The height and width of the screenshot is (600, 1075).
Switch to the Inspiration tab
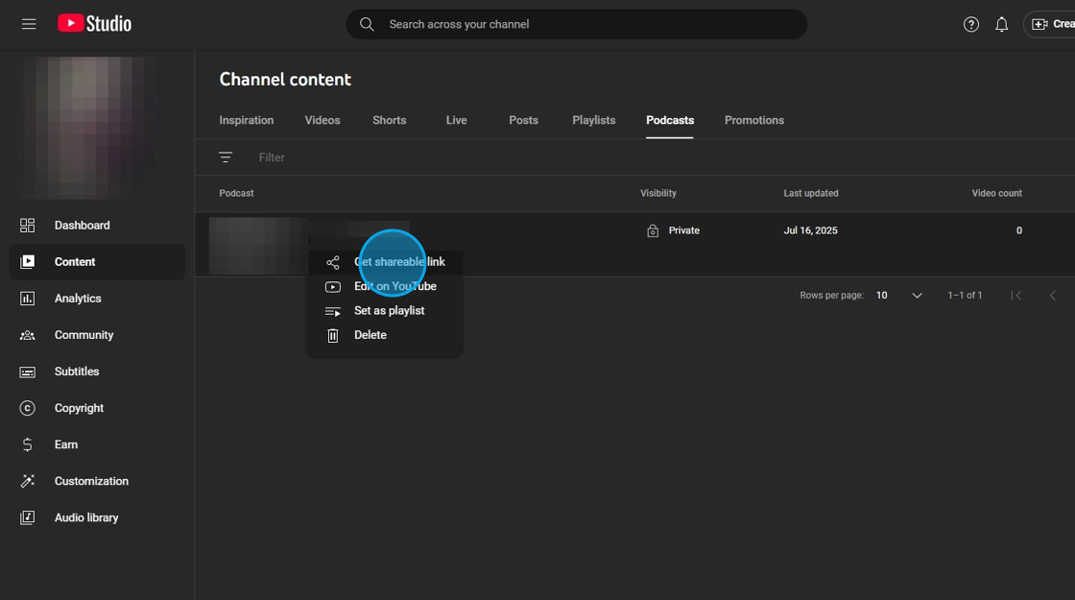tap(246, 120)
